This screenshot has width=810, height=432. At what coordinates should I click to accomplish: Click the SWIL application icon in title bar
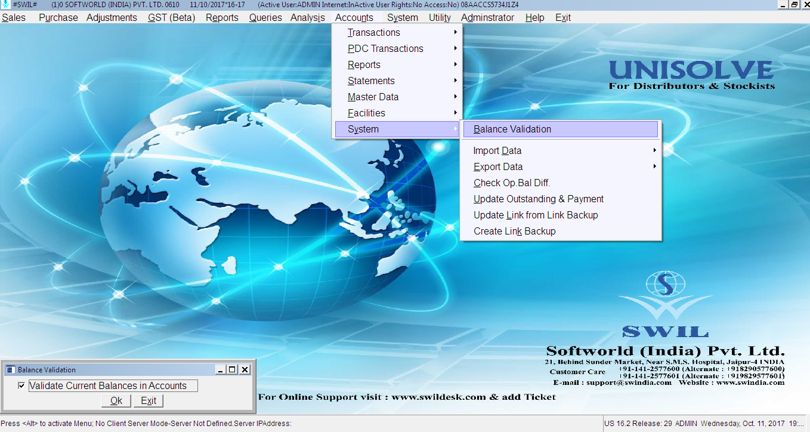[x=6, y=4]
